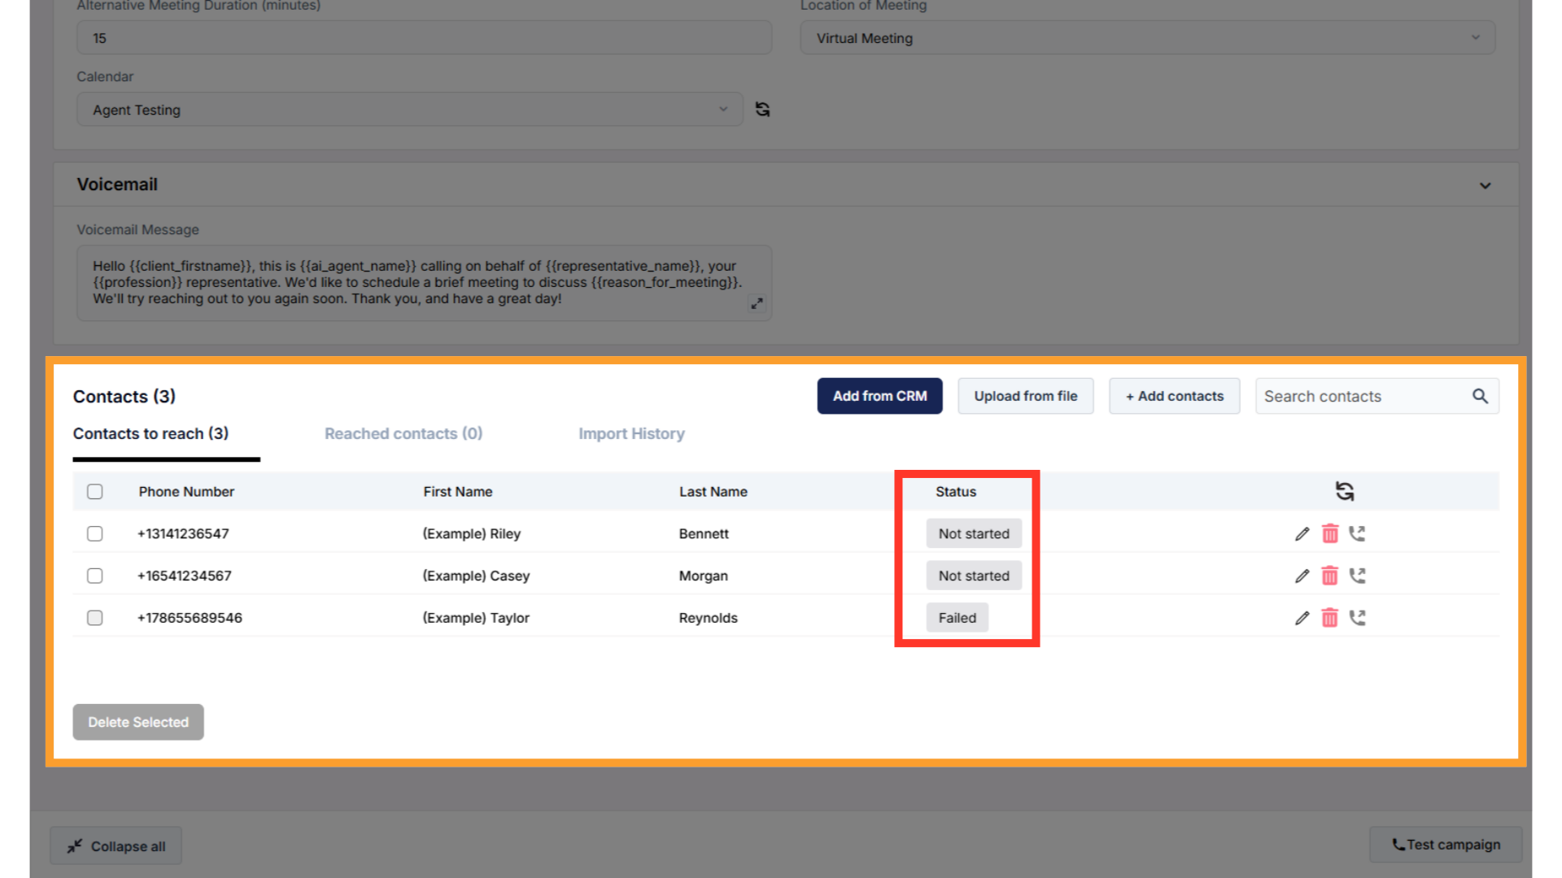Screen dimensions: 1562x878
Task: Refresh the calendar list
Action: (762, 109)
